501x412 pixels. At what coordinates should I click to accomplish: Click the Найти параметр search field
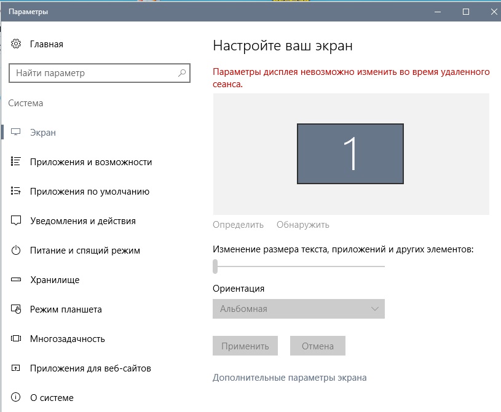(x=92, y=73)
